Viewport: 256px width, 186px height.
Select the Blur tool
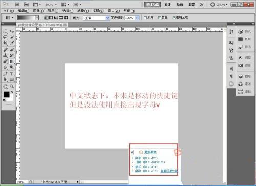click(x=5, y=67)
